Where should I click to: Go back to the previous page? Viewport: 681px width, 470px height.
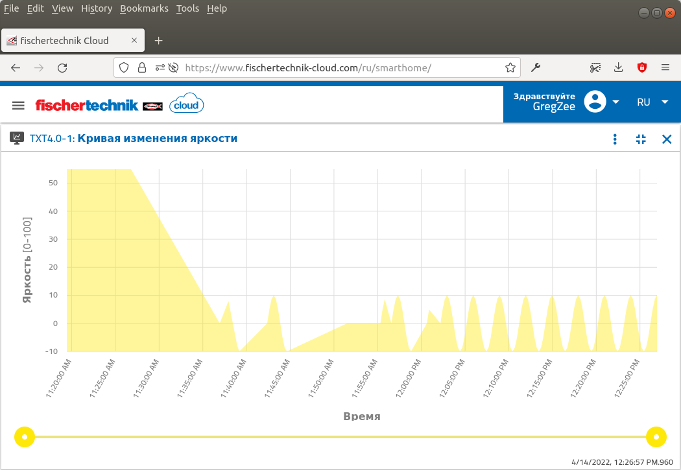(x=16, y=67)
